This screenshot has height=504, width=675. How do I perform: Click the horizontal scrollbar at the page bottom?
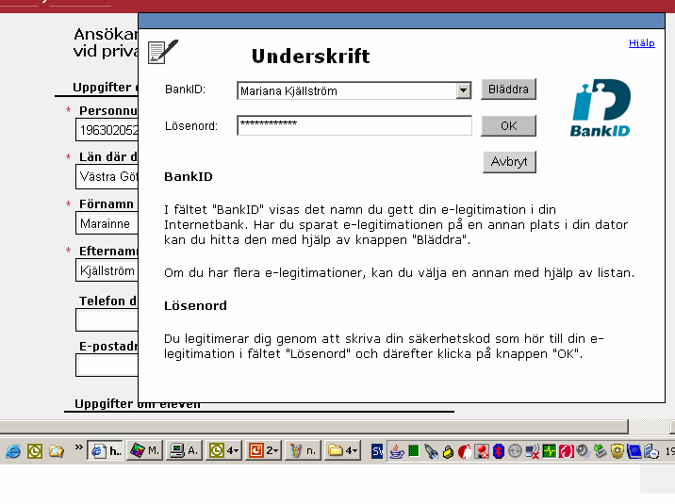click(x=314, y=427)
